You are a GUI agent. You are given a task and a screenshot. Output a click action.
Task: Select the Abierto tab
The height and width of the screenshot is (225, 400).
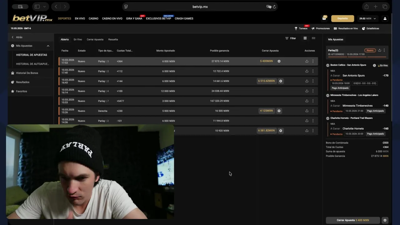point(65,39)
